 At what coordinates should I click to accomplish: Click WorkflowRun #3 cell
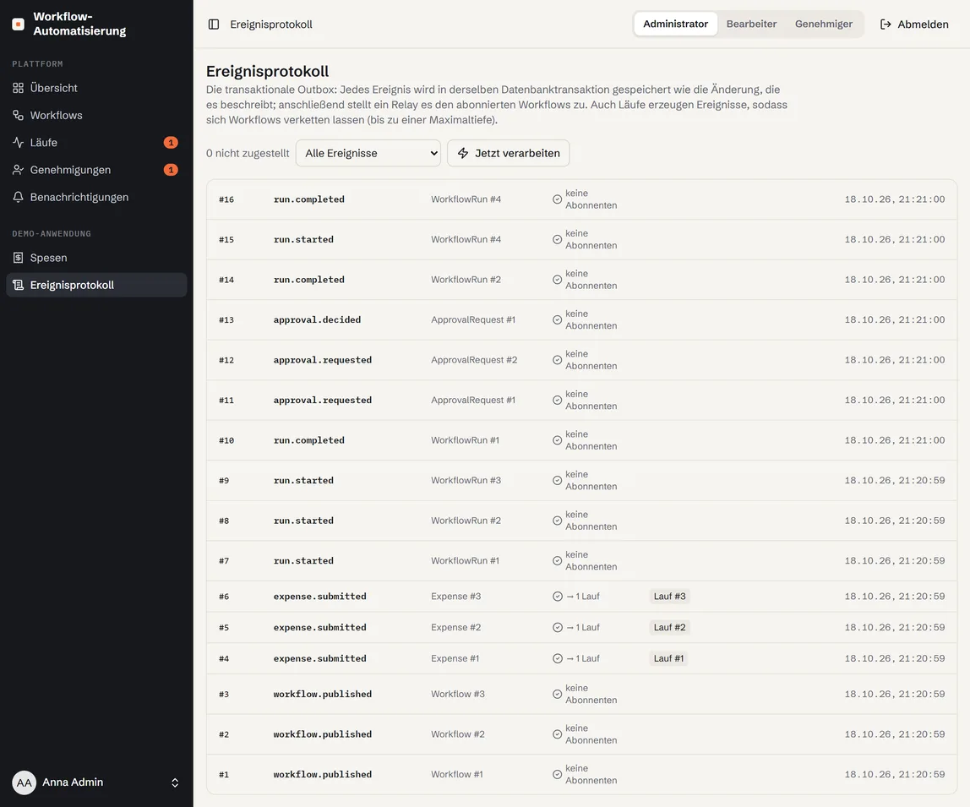(466, 480)
